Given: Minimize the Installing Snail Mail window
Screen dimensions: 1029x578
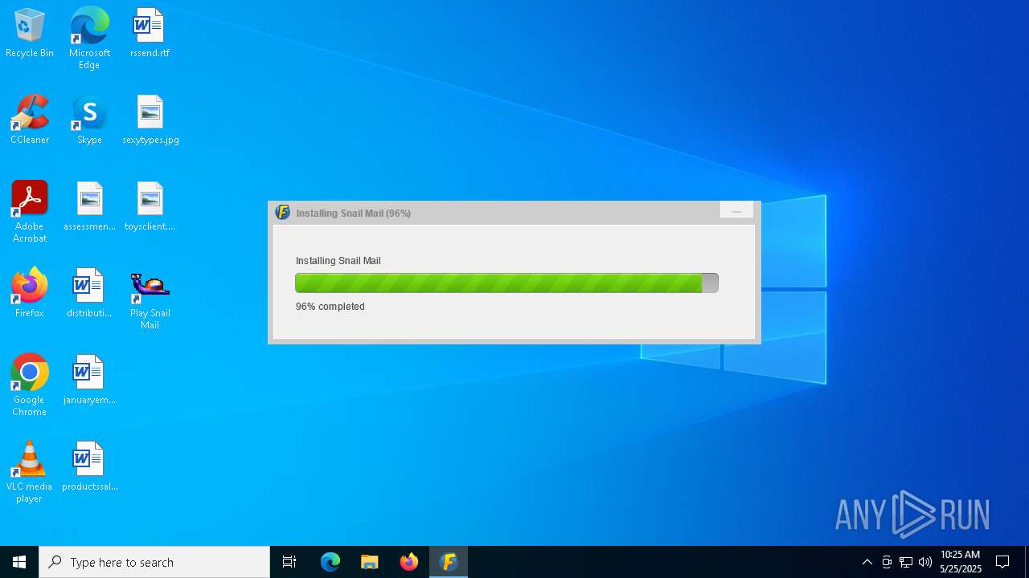Looking at the screenshot, I should (736, 211).
